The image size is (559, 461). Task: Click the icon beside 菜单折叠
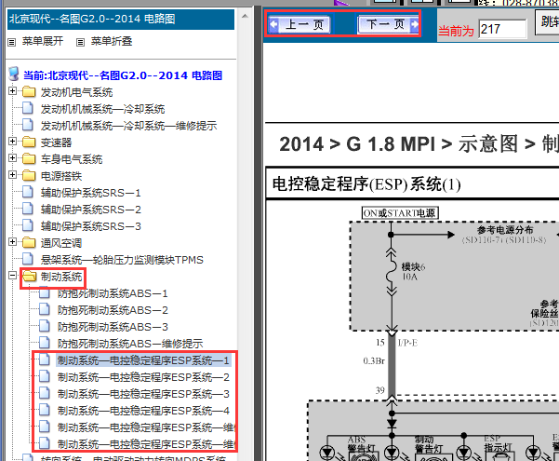(81, 43)
